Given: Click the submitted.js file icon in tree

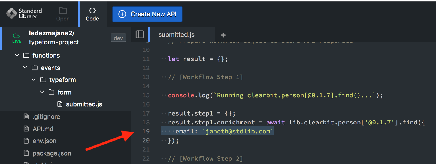Looking at the screenshot, I should (60, 104).
